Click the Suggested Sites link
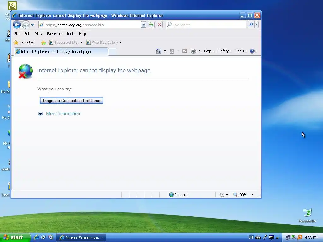This screenshot has width=323, height=242. (x=64, y=43)
